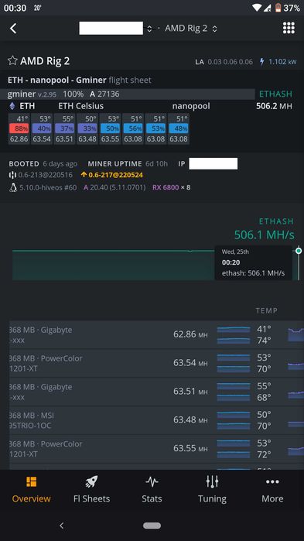This screenshot has width=304, height=541.
Task: Tap the Ethereum coin icon
Action: tap(12, 106)
